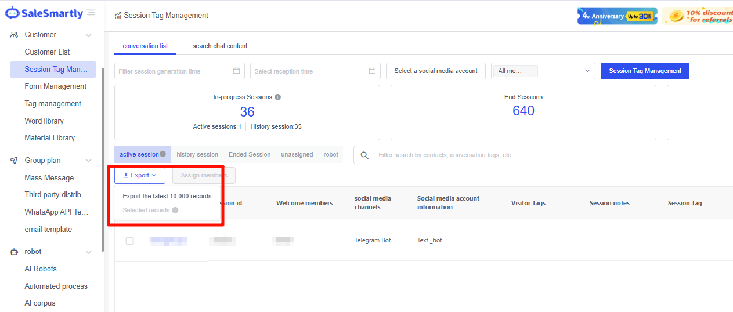
Task: Open Select a social media account selector
Action: pos(436,71)
